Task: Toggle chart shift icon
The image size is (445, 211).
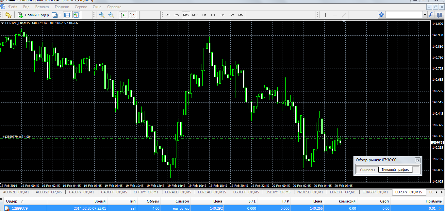Action: [x=132, y=15]
